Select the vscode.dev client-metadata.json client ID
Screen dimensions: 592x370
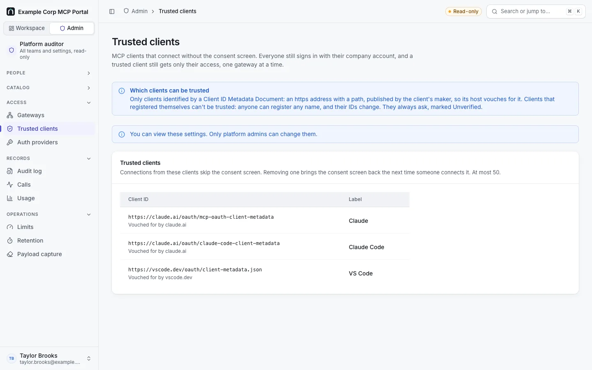pyautogui.click(x=195, y=270)
